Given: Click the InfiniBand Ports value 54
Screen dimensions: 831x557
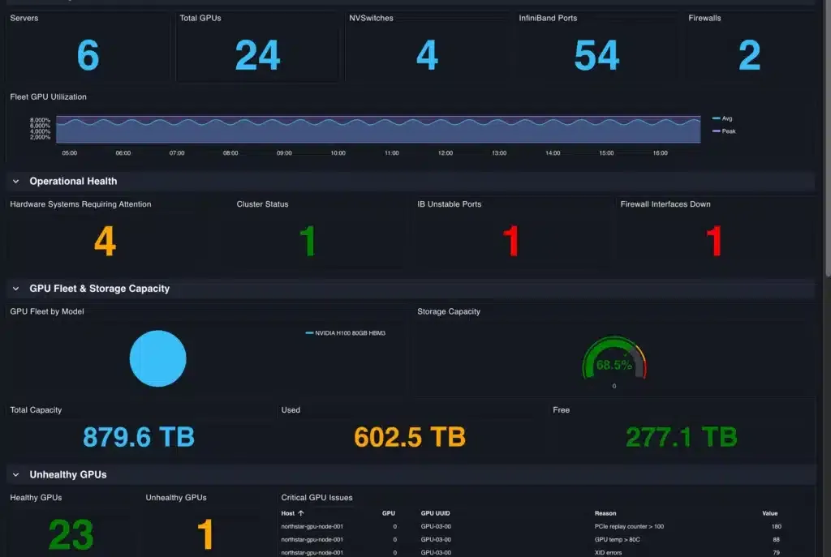Looking at the screenshot, I should [x=596, y=55].
